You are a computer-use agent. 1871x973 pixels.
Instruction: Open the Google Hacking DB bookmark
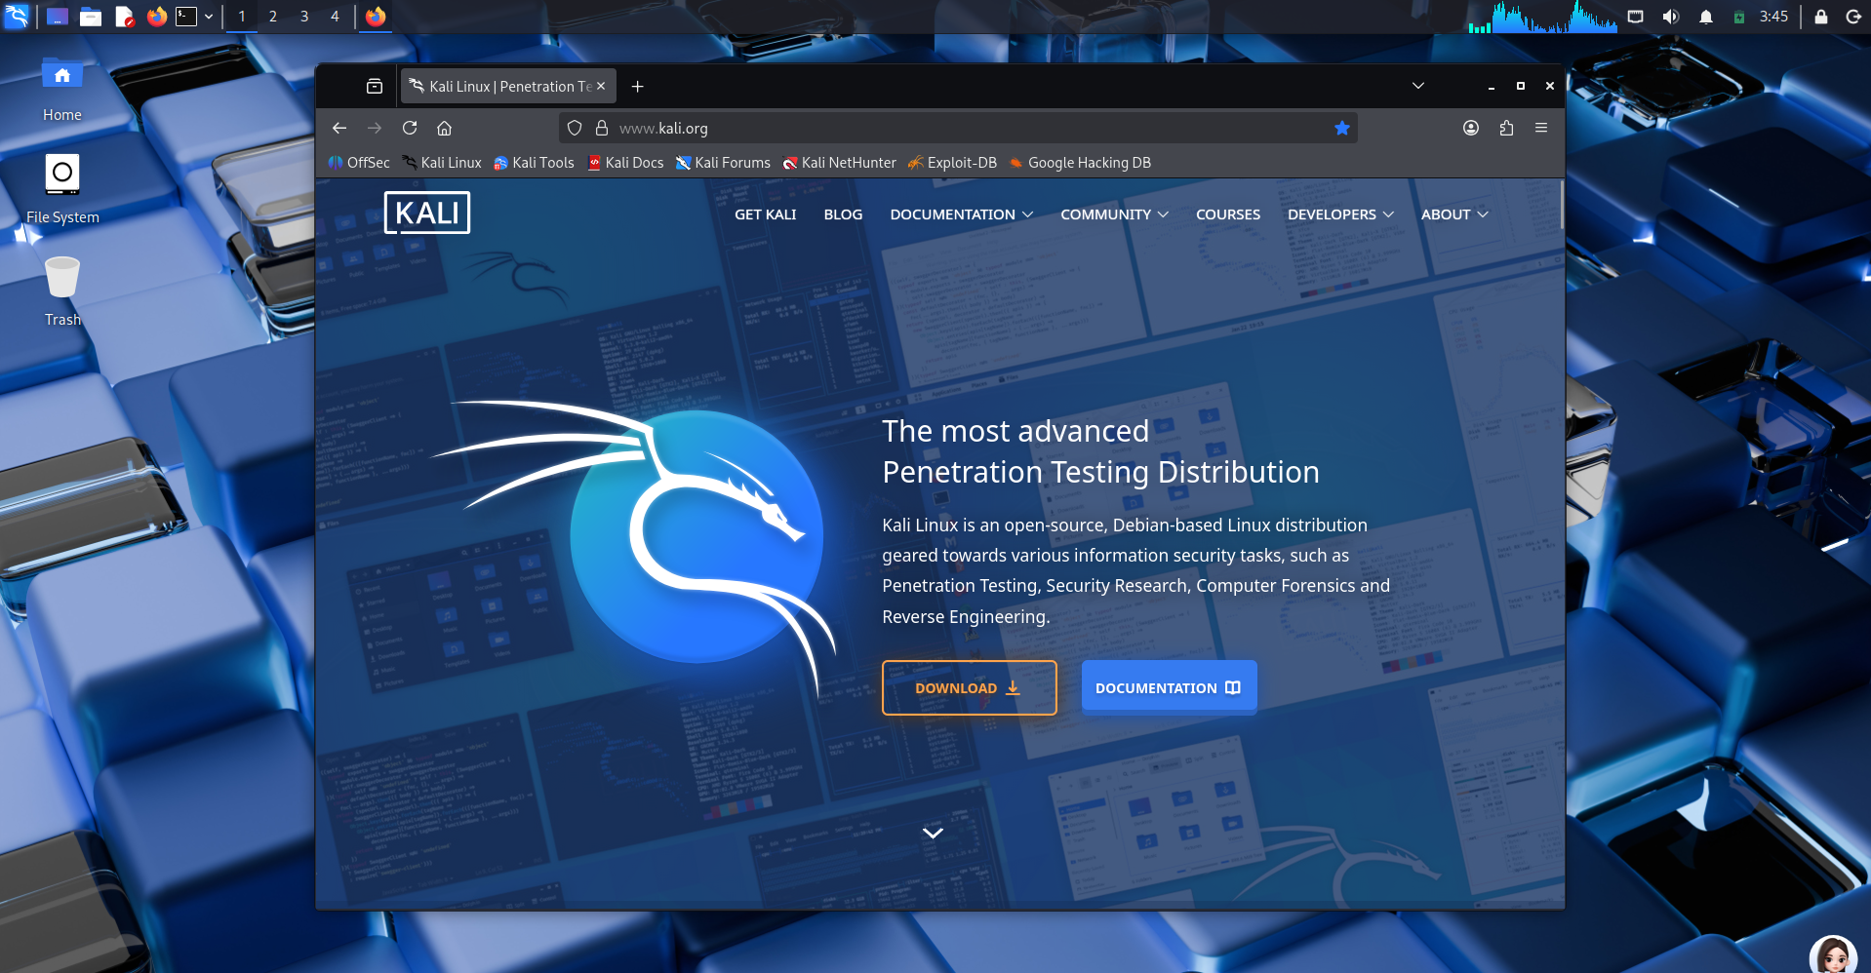click(1080, 163)
